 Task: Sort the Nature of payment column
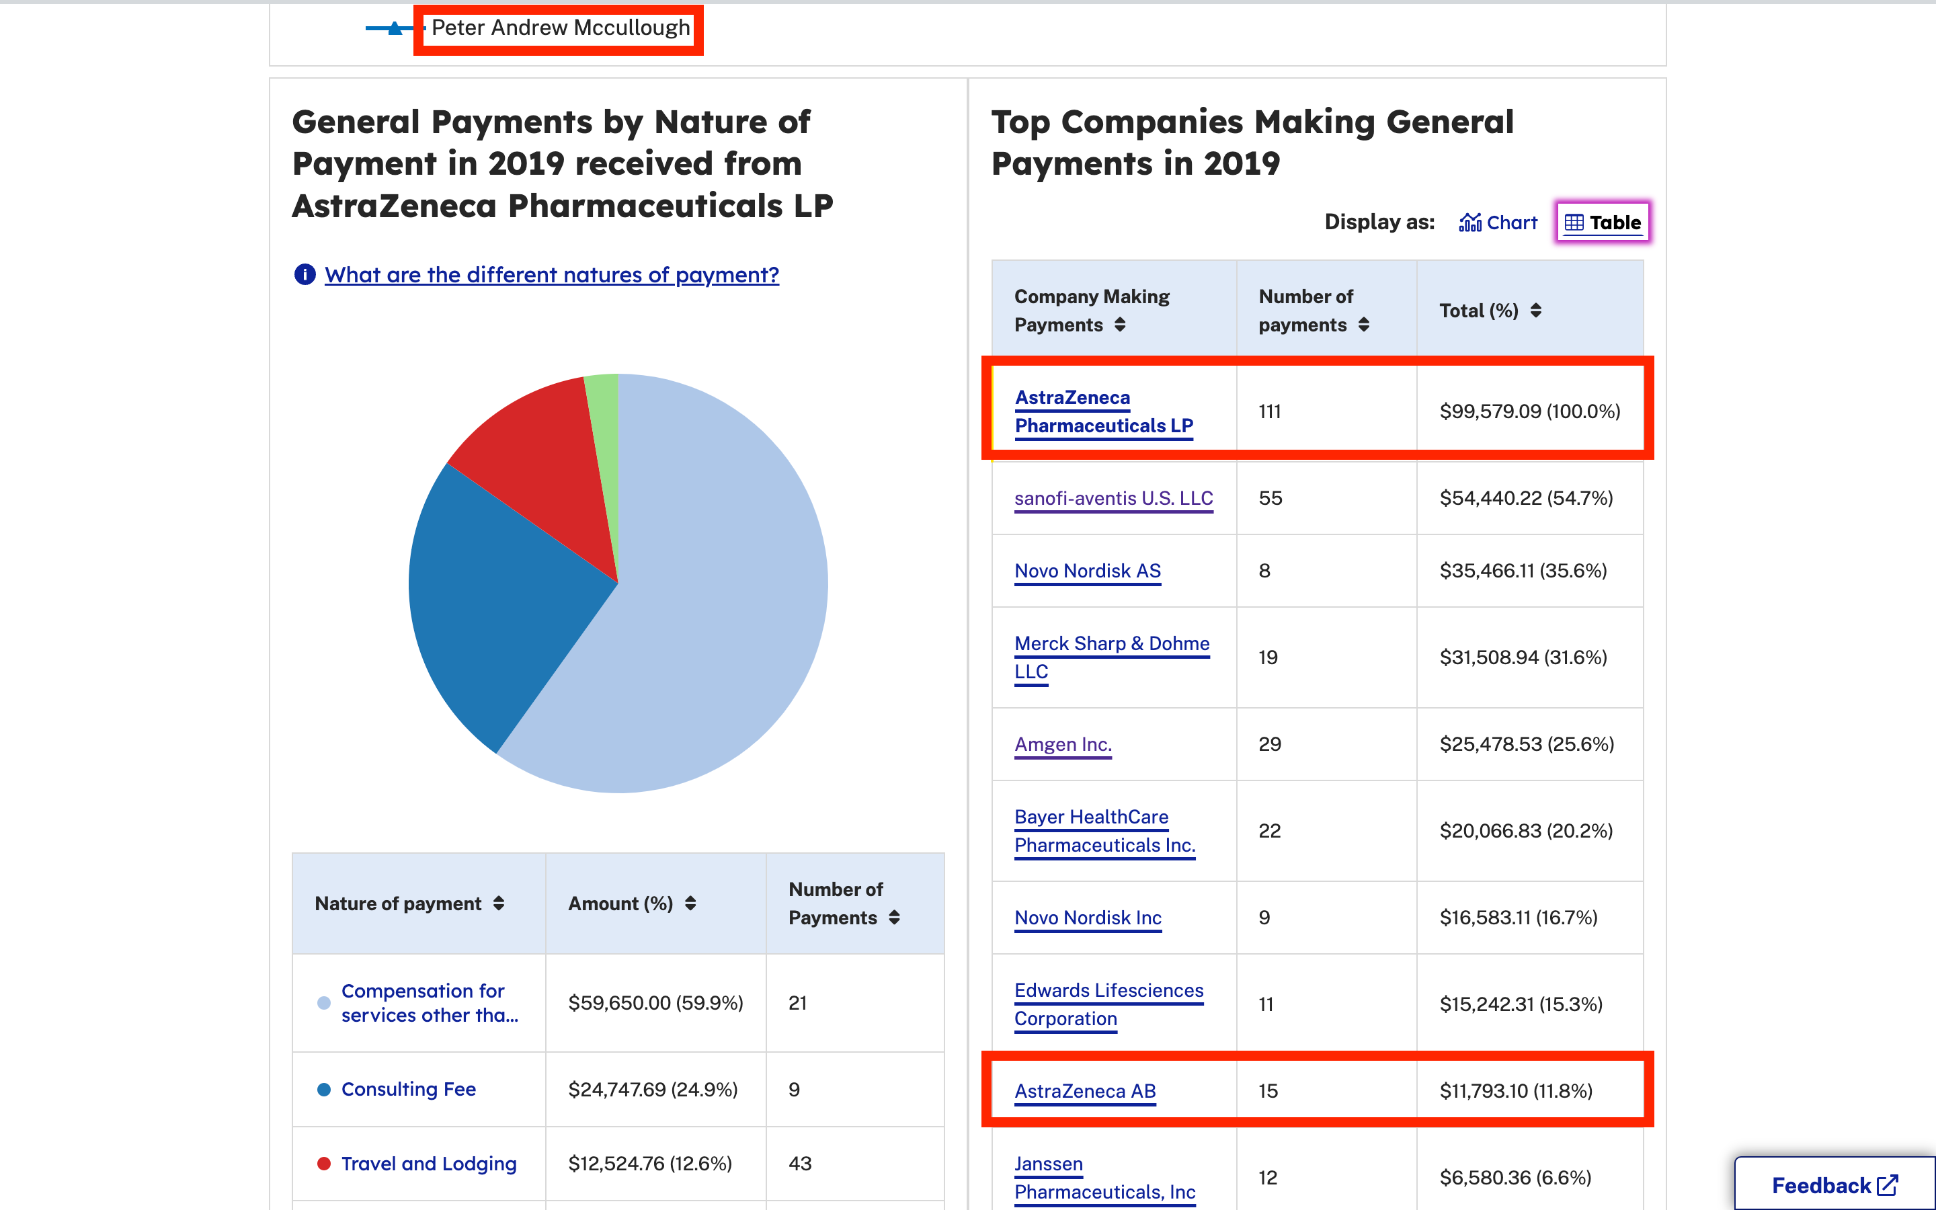tap(498, 903)
